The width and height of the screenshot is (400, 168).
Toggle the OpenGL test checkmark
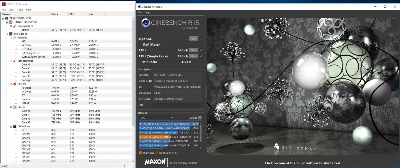pyautogui.click(x=201, y=39)
